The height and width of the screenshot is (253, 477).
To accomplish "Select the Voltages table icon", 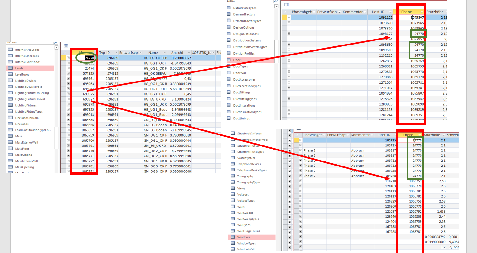I will pyautogui.click(x=233, y=194).
